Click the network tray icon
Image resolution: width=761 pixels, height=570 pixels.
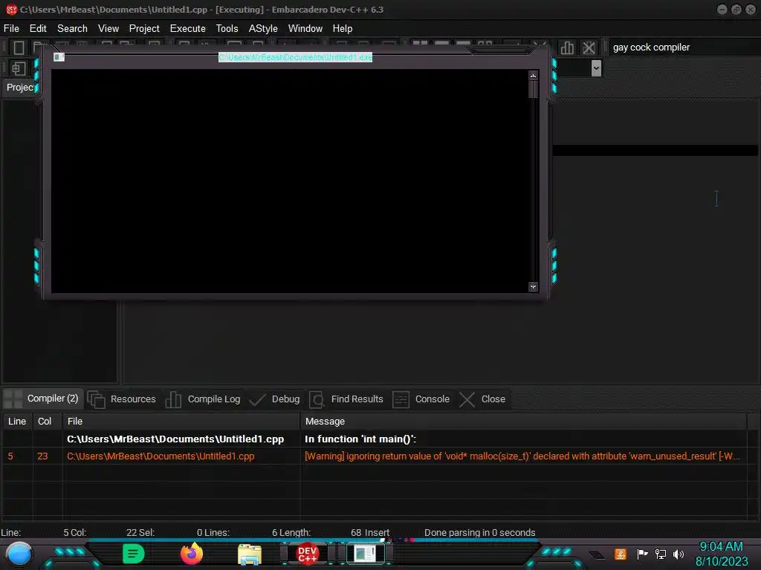click(661, 554)
